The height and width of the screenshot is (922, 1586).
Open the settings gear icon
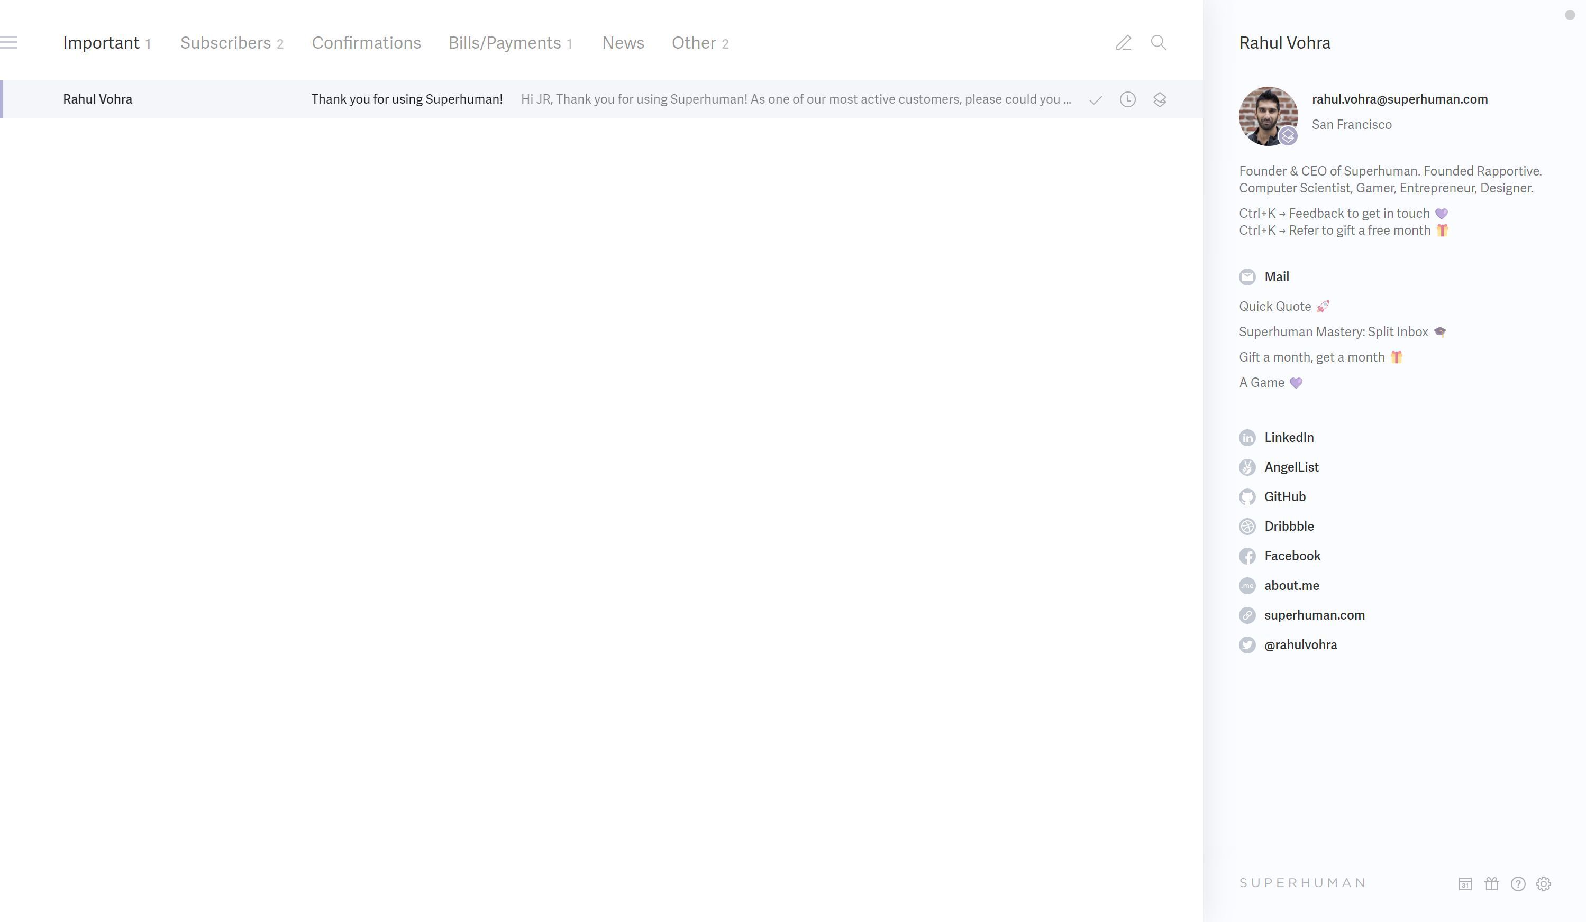(x=1544, y=883)
